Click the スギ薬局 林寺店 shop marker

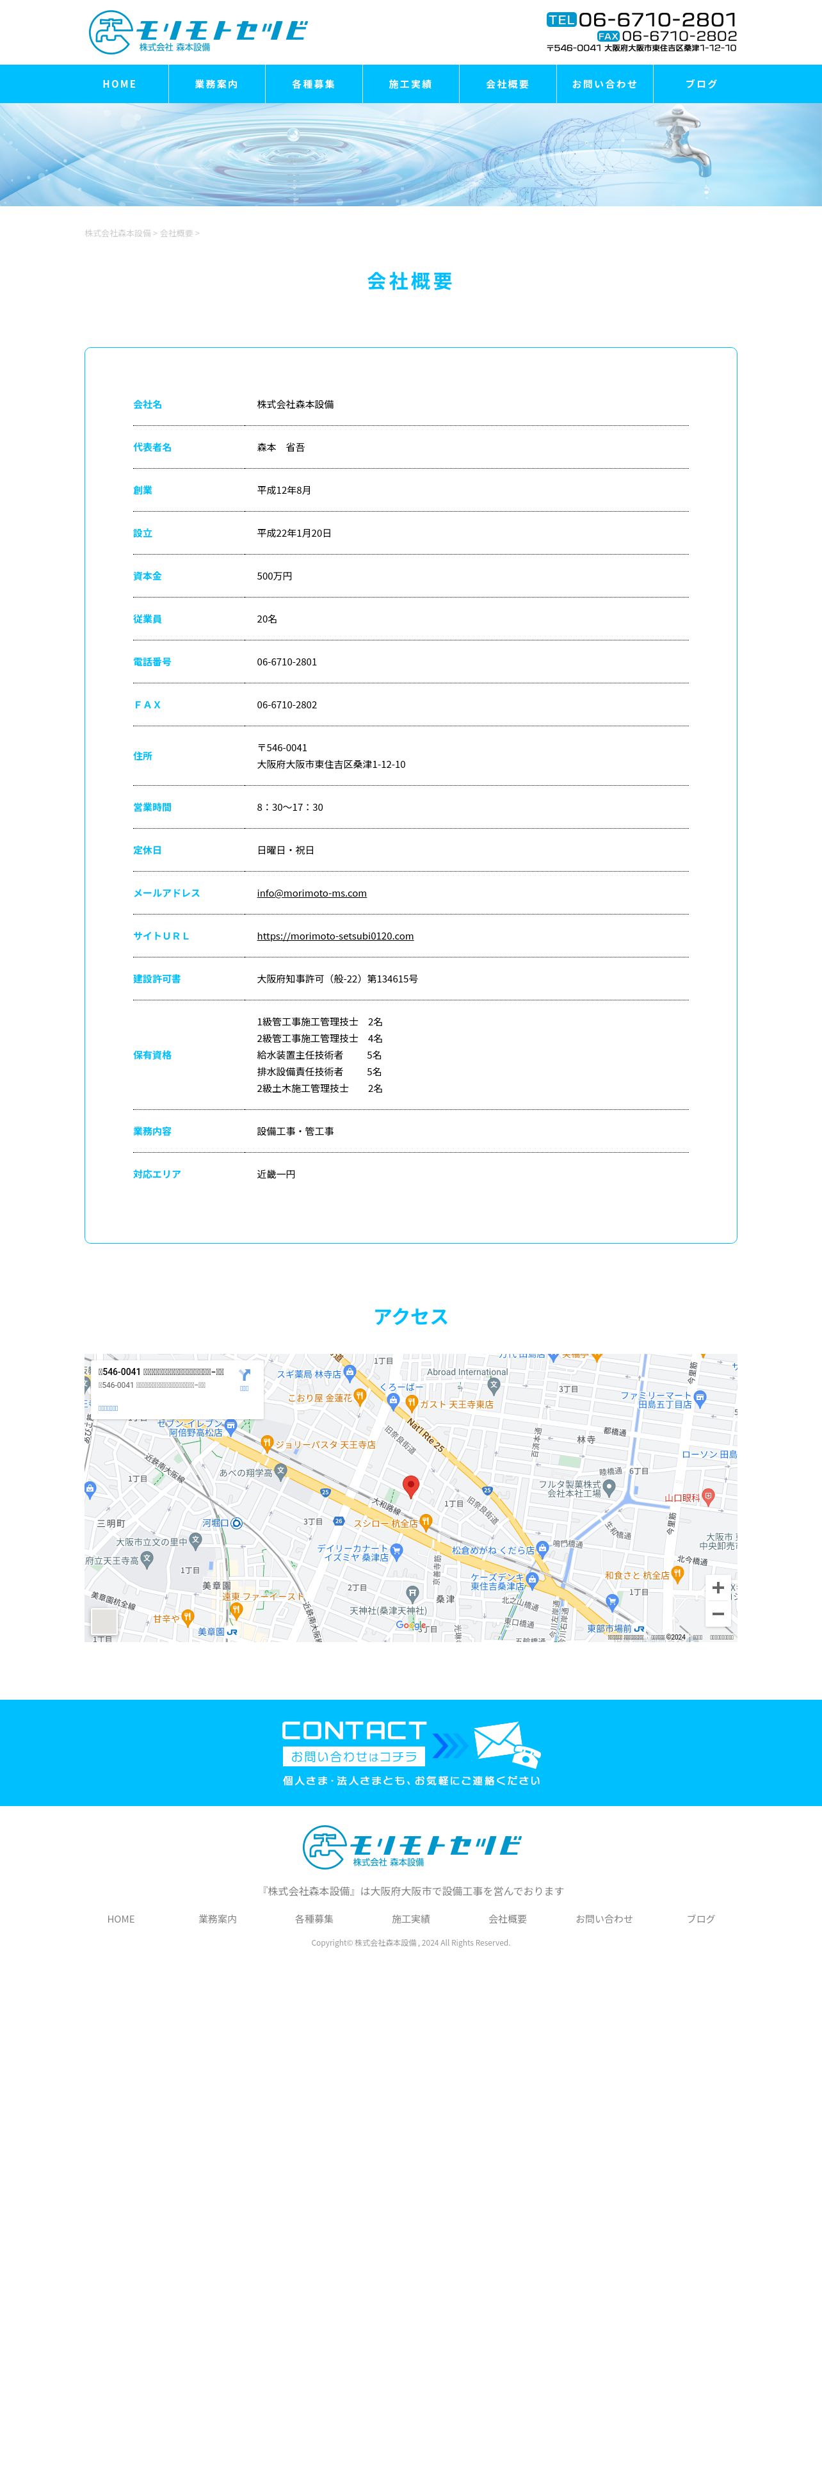tap(350, 1373)
